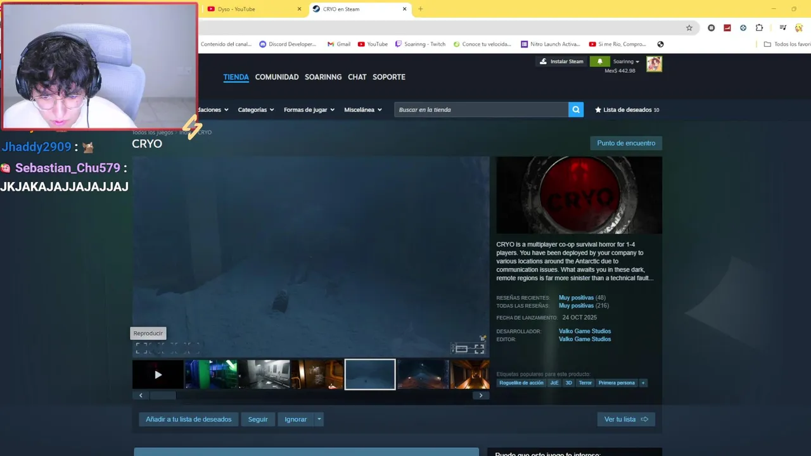
Task: Open the browser extensions puzzle icon
Action: click(759, 28)
